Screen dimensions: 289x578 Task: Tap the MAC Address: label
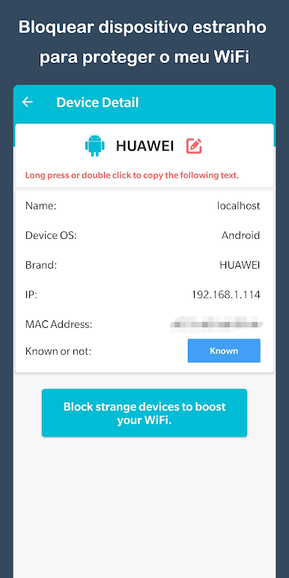pos(58,324)
